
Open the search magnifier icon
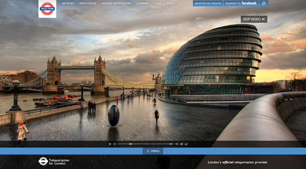(264, 3)
